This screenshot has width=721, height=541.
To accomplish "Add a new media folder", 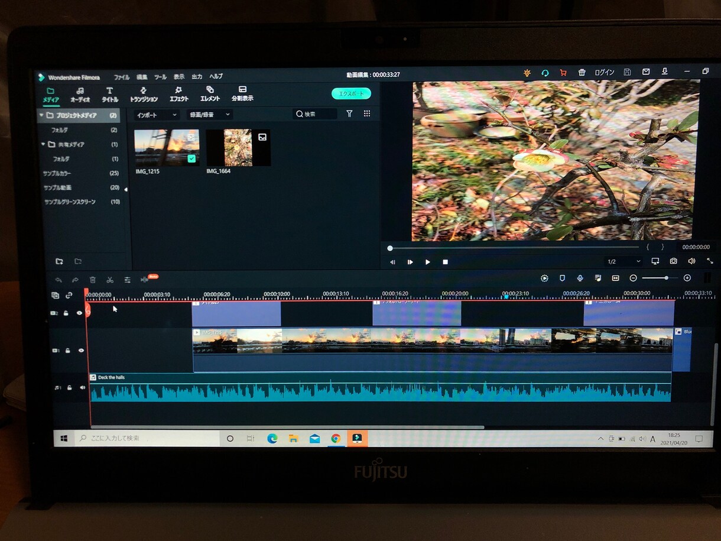I will pos(59,261).
